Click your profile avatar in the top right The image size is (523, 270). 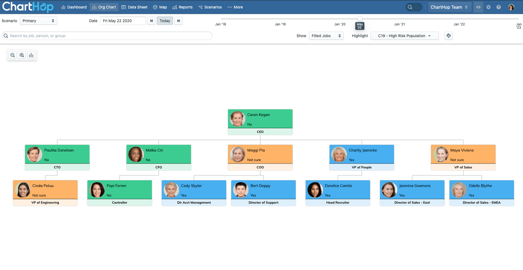point(511,7)
